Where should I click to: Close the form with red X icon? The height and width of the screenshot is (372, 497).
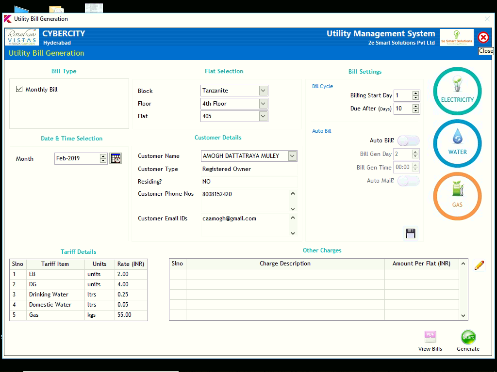483,38
